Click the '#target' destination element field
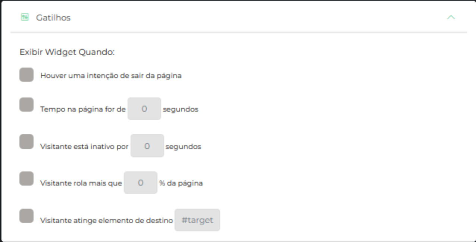 197,220
